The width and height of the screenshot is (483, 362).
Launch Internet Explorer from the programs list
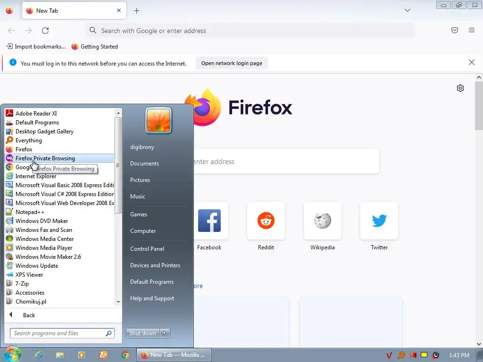59,176
